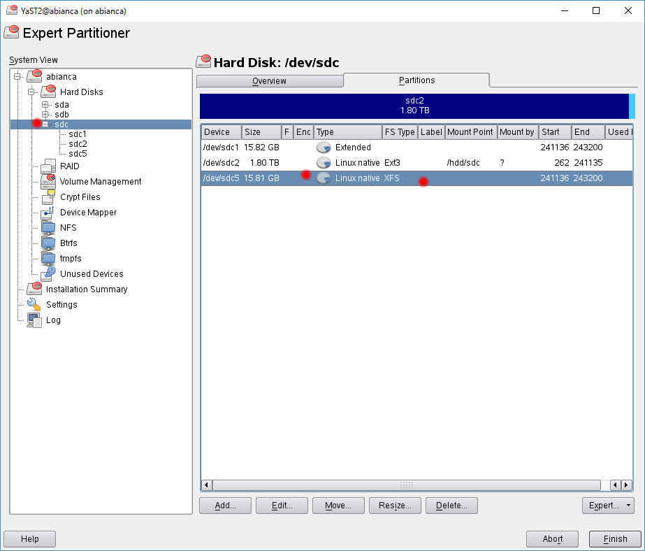
Task: Select sdc2 in the System View tree
Action: (78, 143)
